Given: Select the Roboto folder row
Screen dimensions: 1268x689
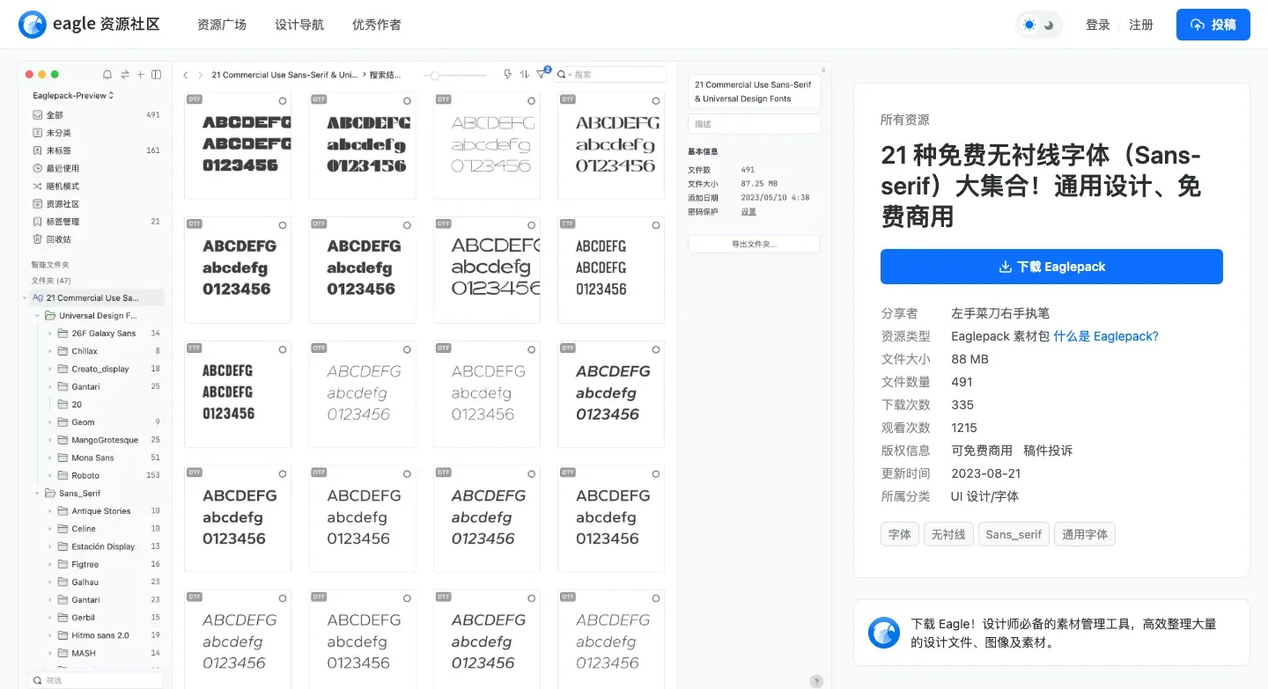Looking at the screenshot, I should pos(104,475).
